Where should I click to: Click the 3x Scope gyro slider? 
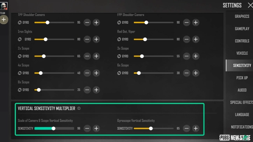pyautogui.click(x=154, y=56)
